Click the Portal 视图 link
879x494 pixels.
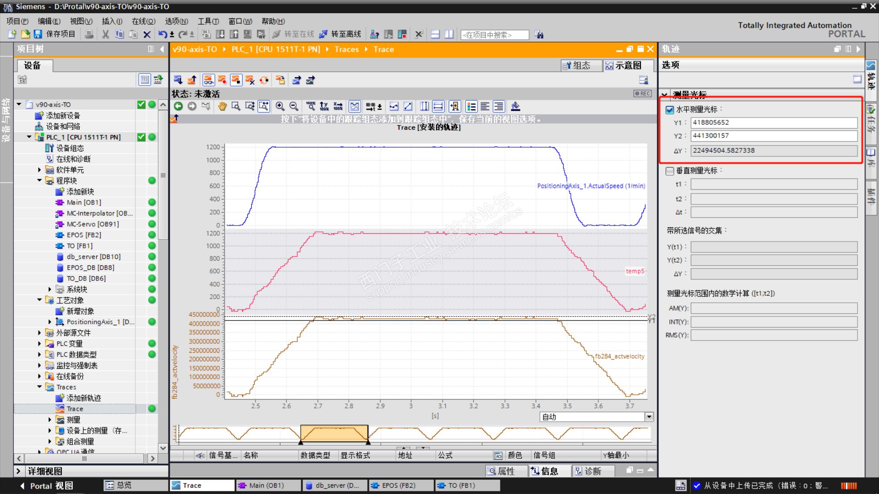coord(51,486)
